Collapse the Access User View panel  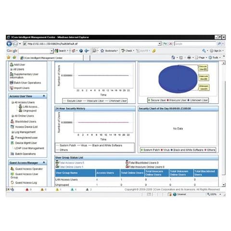pos(44,96)
